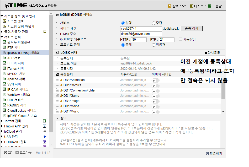Click the 적용하기 apply icon

point(207,154)
